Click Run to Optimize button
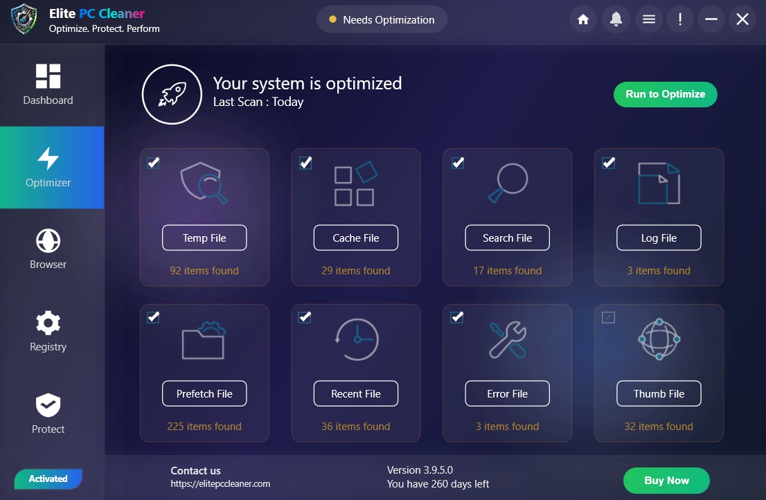The image size is (766, 500). click(x=666, y=94)
